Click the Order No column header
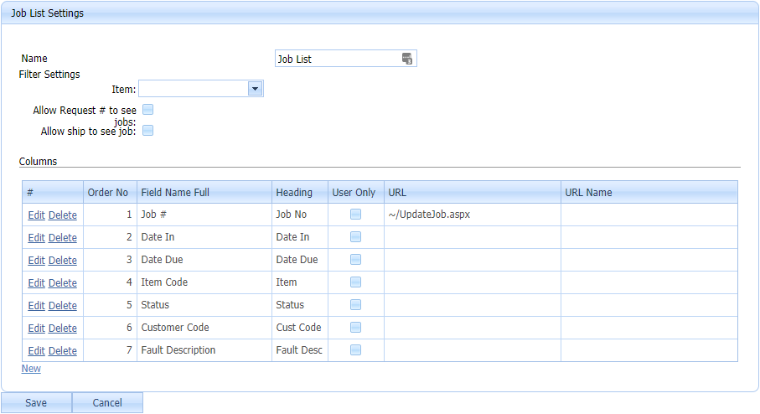The image size is (760, 414). 108,193
